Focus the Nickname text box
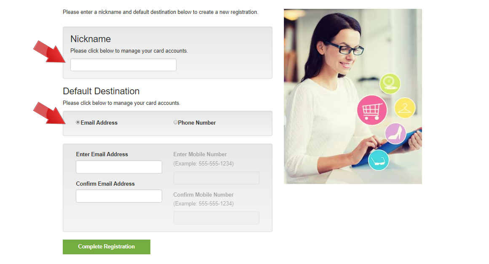Screen dimensions: 489x264 click(123, 65)
